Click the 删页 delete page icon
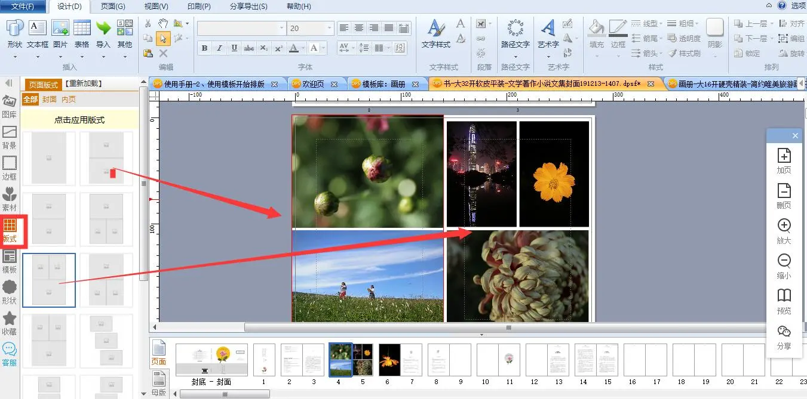The image size is (807, 399). [x=784, y=196]
